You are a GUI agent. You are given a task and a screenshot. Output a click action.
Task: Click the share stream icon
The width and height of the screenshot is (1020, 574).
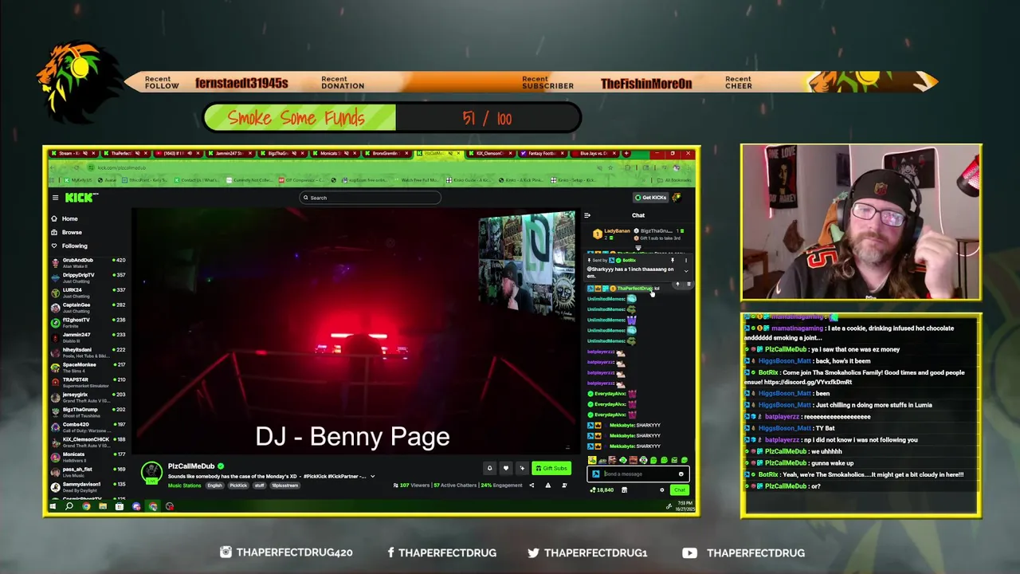532,486
